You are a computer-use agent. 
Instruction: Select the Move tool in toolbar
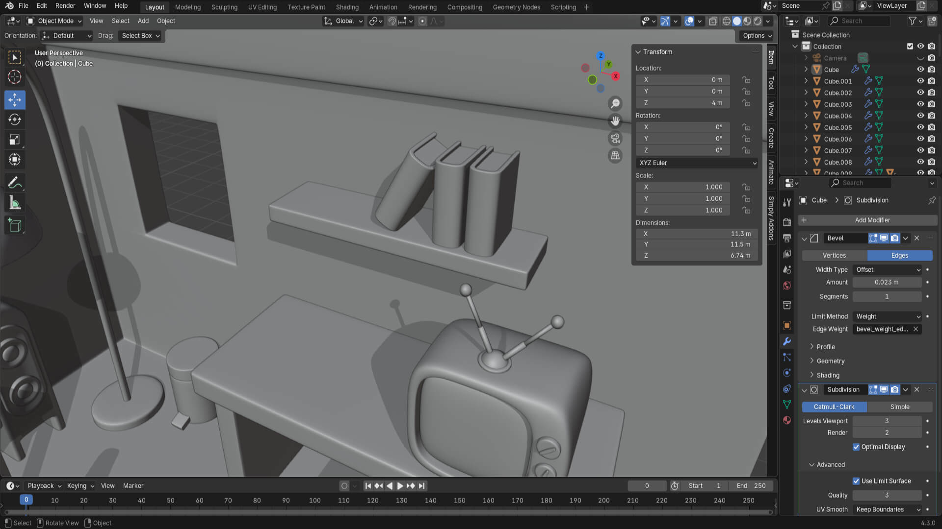tap(15, 100)
